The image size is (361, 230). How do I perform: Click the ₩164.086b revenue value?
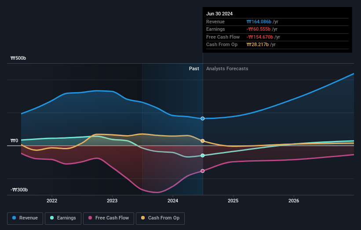[259, 22]
